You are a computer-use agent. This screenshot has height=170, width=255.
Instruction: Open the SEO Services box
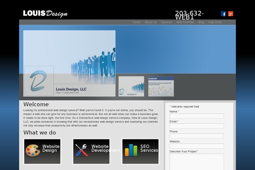(141, 151)
